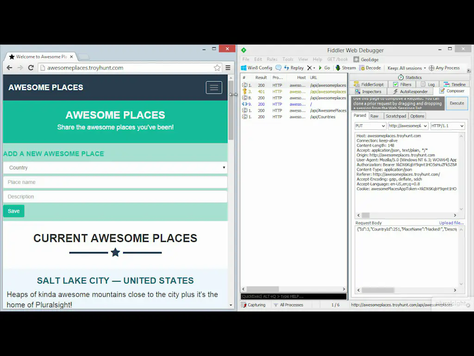This screenshot has width=474, height=356.
Task: Click the Remove X toolbar icon
Action: click(x=310, y=68)
